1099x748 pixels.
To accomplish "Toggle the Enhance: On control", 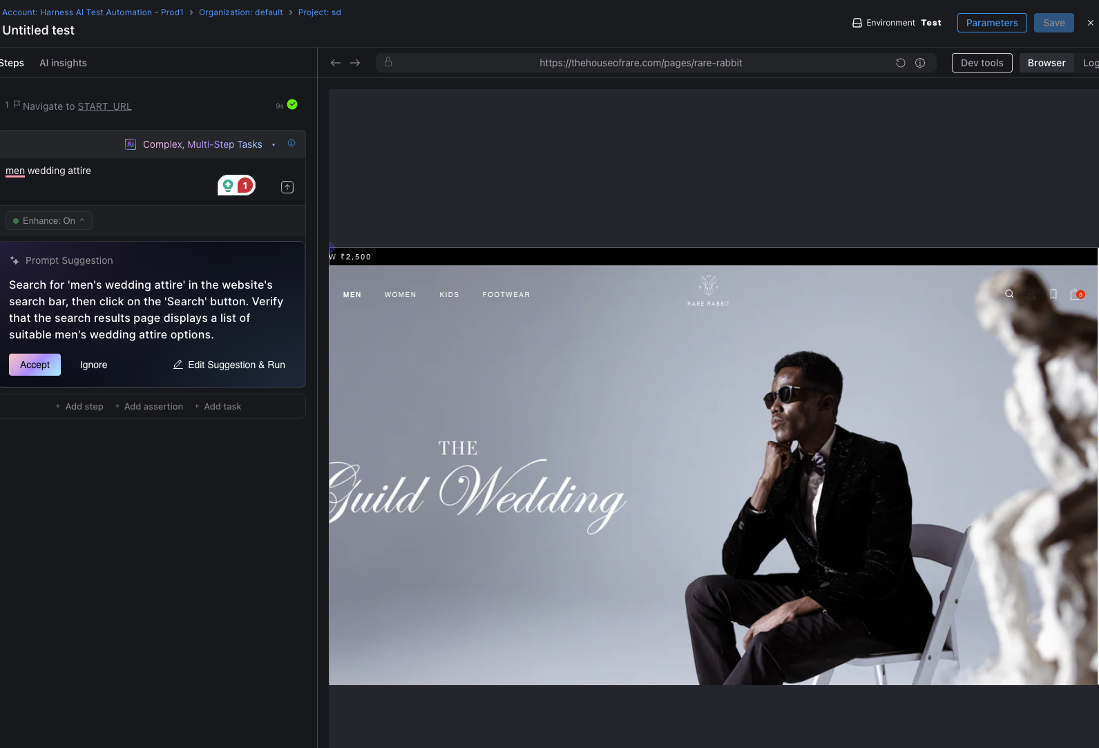I will 49,221.
